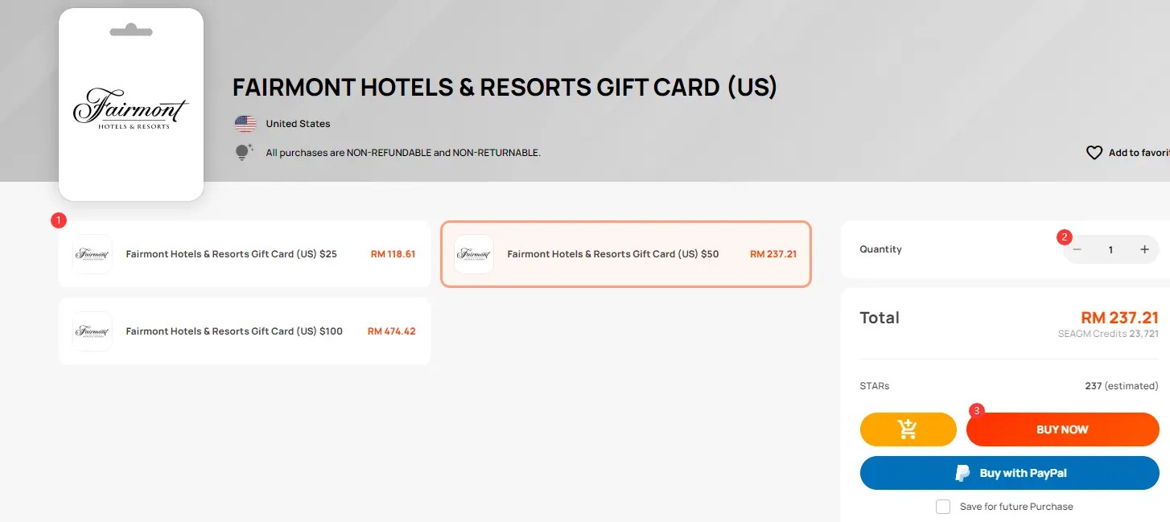
Task: Click the SEAGM Credits 23,721 text
Action: (1108, 333)
